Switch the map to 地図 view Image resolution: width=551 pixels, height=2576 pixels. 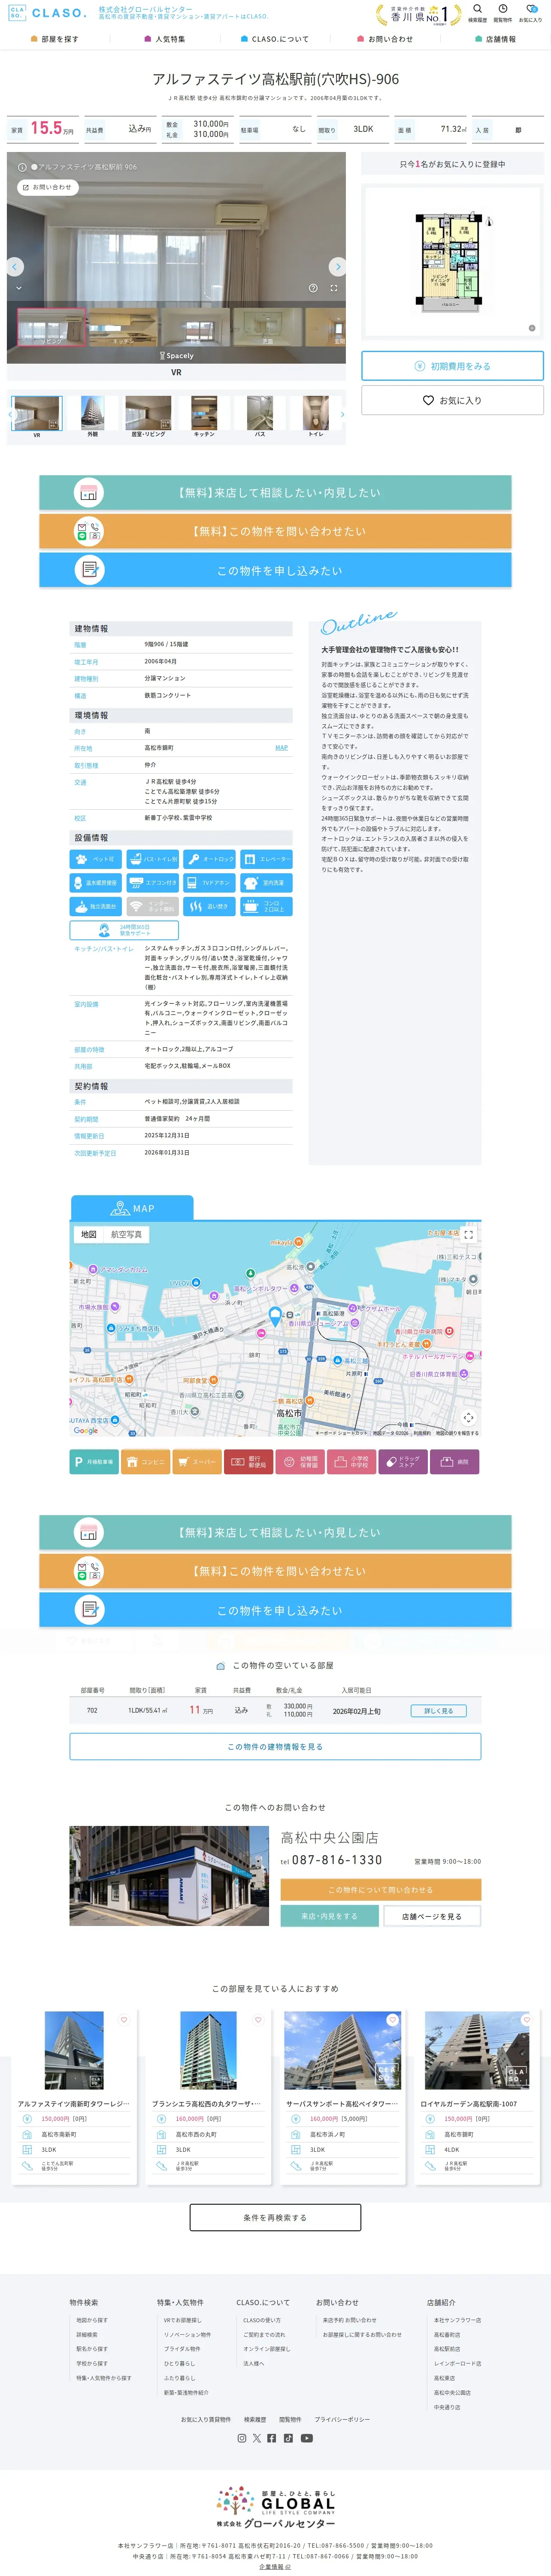coord(89,1234)
